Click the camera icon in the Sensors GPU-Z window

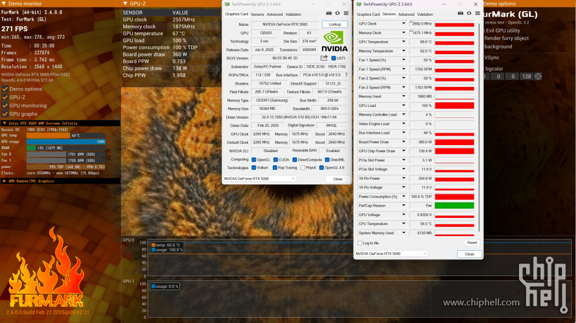pyautogui.click(x=460, y=13)
